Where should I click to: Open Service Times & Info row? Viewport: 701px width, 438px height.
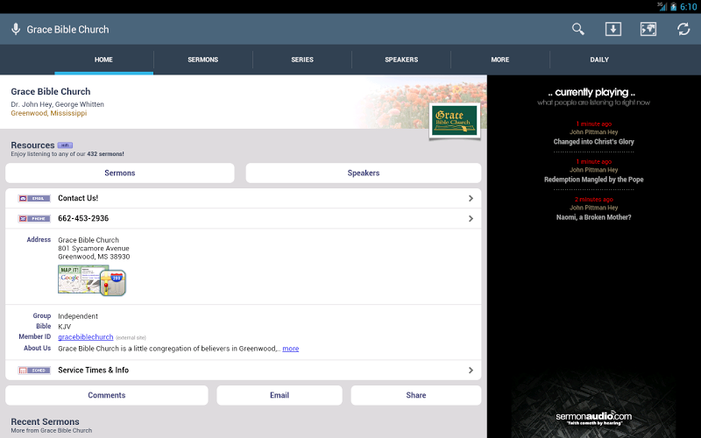(x=244, y=370)
